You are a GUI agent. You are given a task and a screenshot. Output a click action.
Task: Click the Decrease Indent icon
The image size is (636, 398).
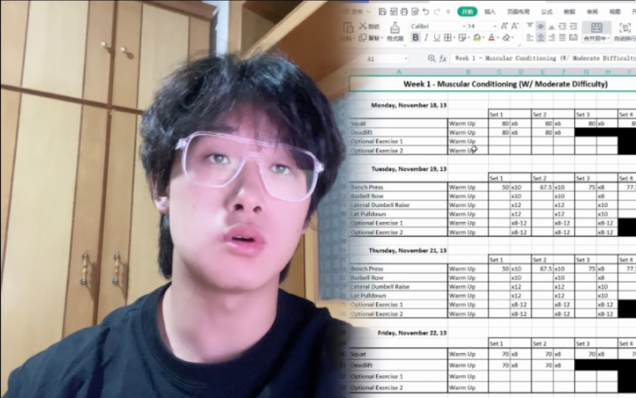(562, 26)
